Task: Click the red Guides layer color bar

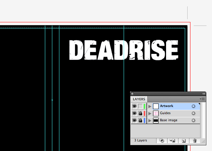Action: [x=145, y=113]
